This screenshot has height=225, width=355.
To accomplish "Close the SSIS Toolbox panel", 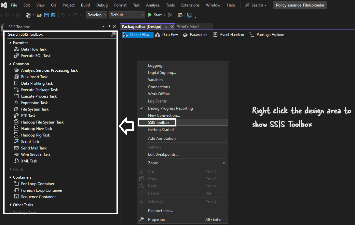I will click(x=114, y=27).
